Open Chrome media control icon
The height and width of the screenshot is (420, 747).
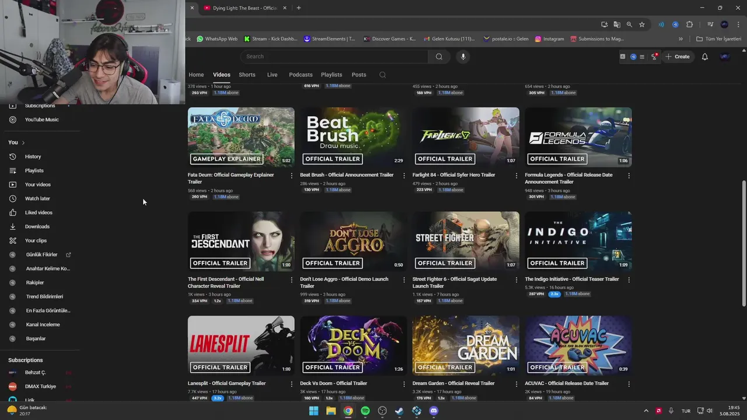(x=710, y=24)
